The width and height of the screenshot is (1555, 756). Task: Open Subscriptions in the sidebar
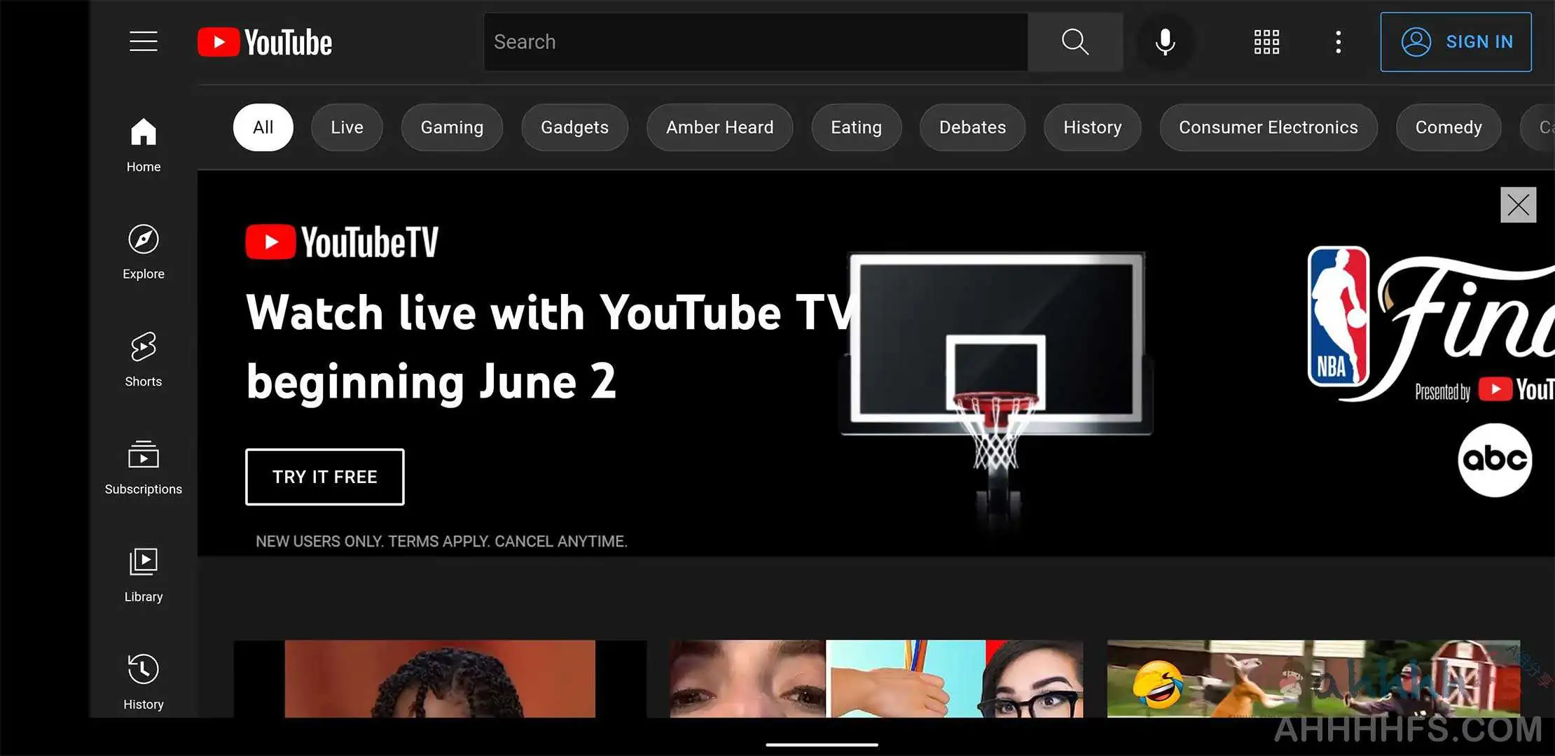point(144,468)
